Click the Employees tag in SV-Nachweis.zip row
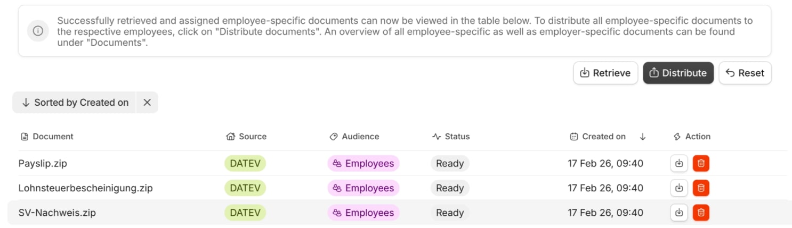The width and height of the screenshot is (792, 228). pyautogui.click(x=363, y=213)
